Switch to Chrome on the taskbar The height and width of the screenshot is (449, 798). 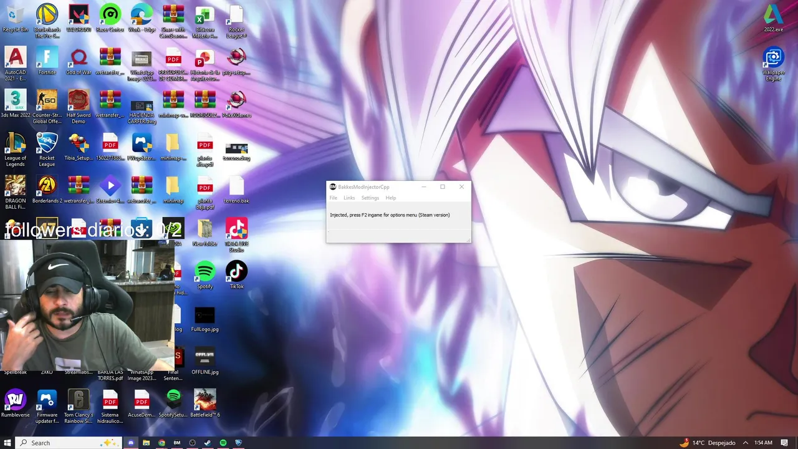coord(161,443)
